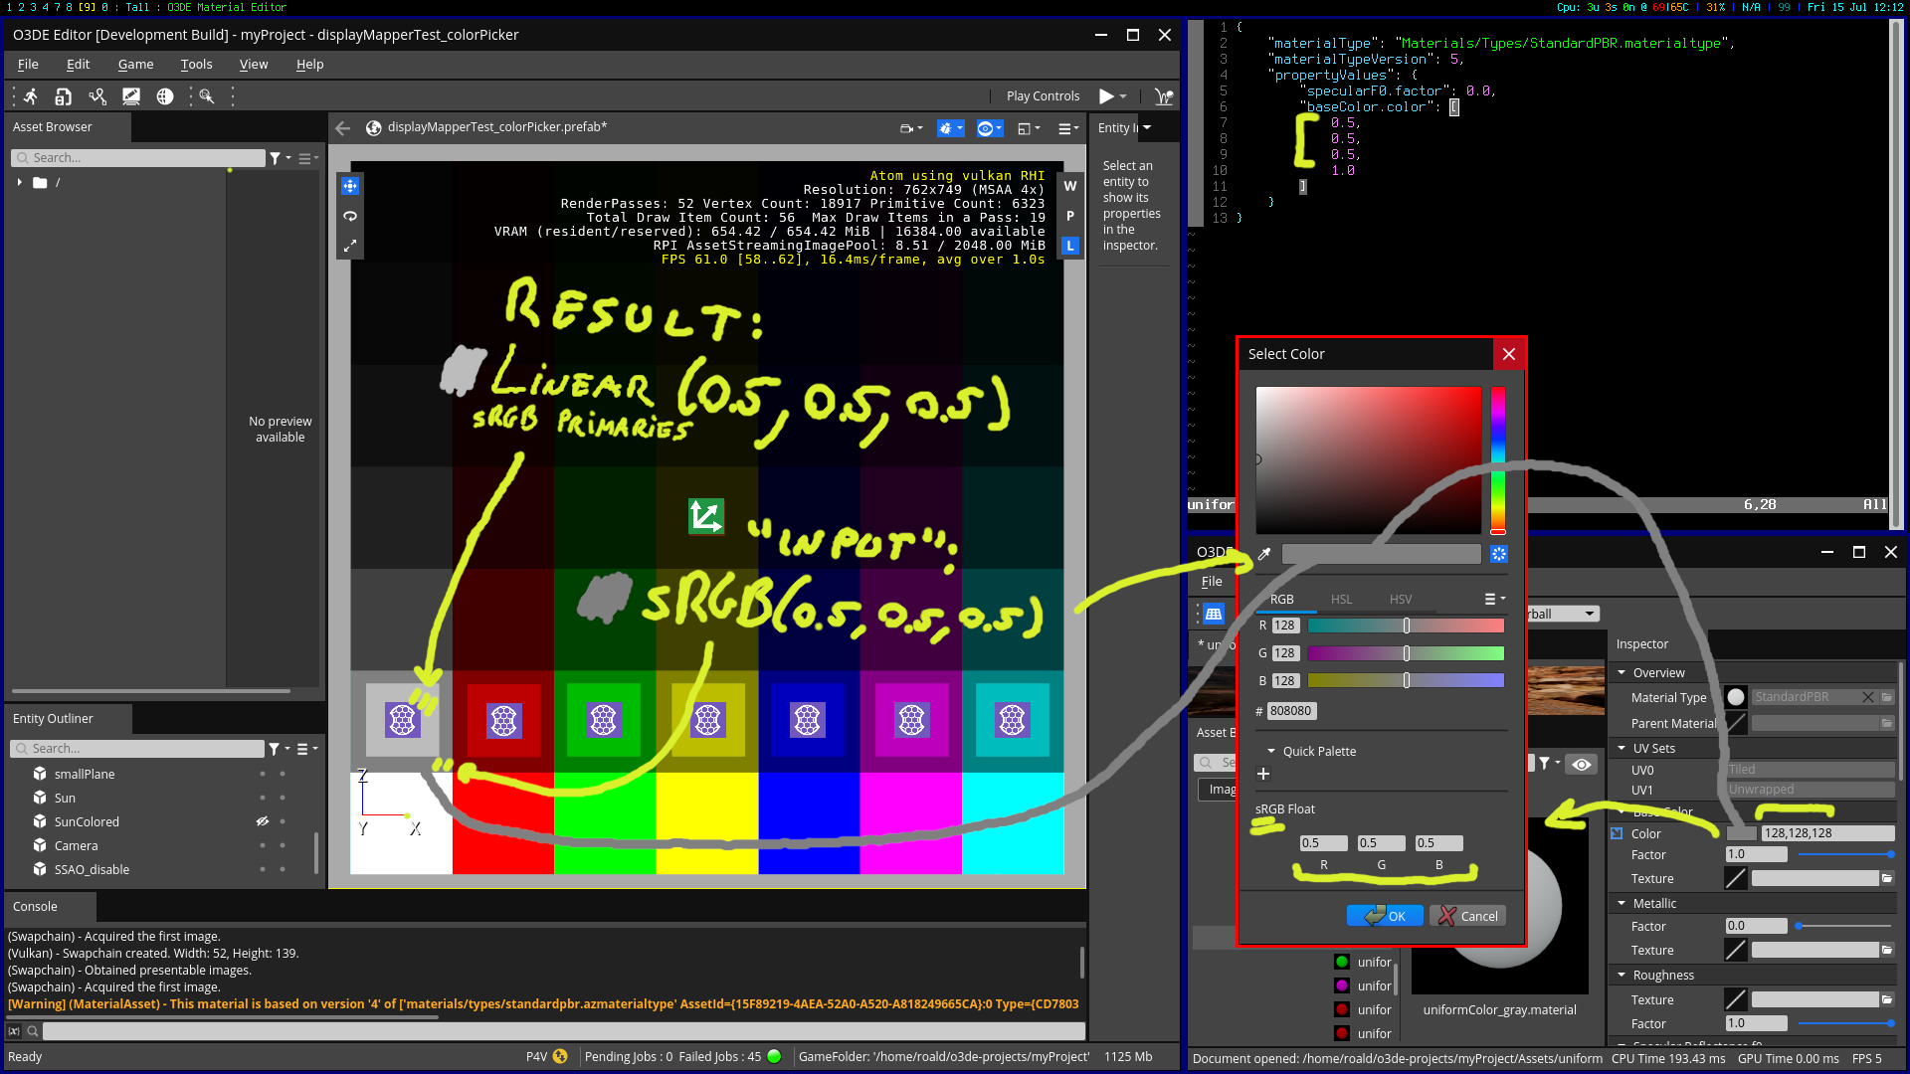Click the hex value field showing 808080
The image size is (1910, 1074).
click(x=1290, y=710)
